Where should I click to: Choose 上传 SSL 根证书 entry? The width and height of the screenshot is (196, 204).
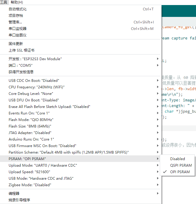[x=81, y=50]
